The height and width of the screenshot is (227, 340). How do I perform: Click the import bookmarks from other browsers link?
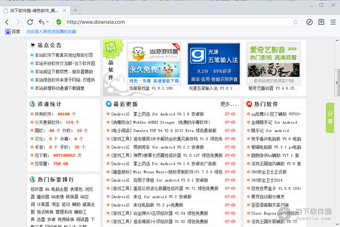point(59,32)
